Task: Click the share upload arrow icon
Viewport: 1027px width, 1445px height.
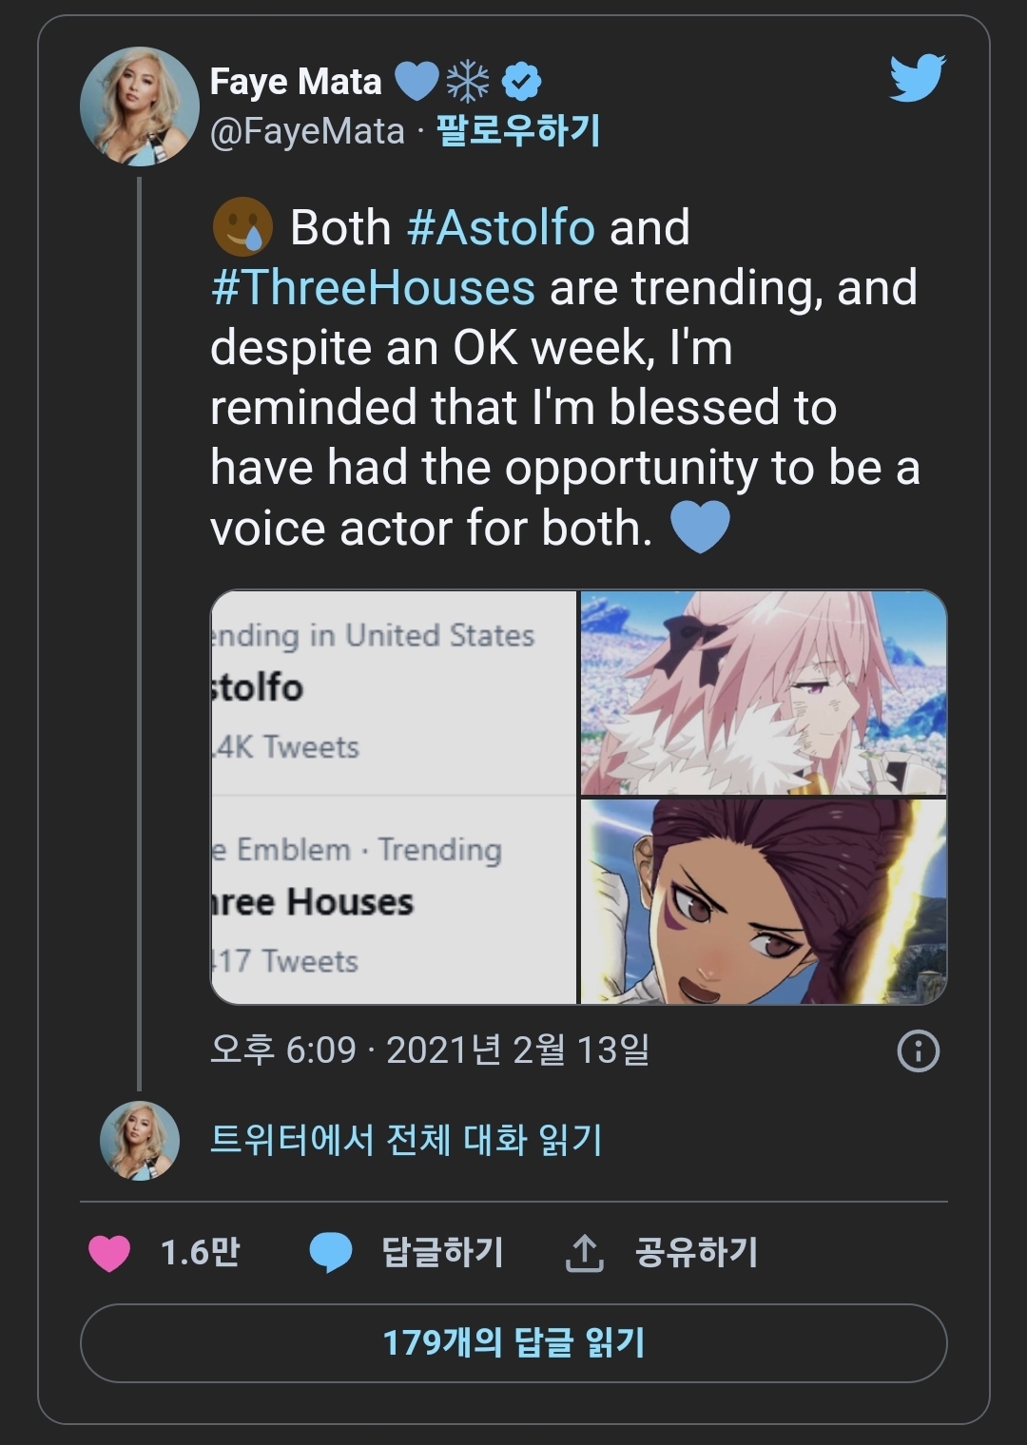Action: click(585, 1253)
